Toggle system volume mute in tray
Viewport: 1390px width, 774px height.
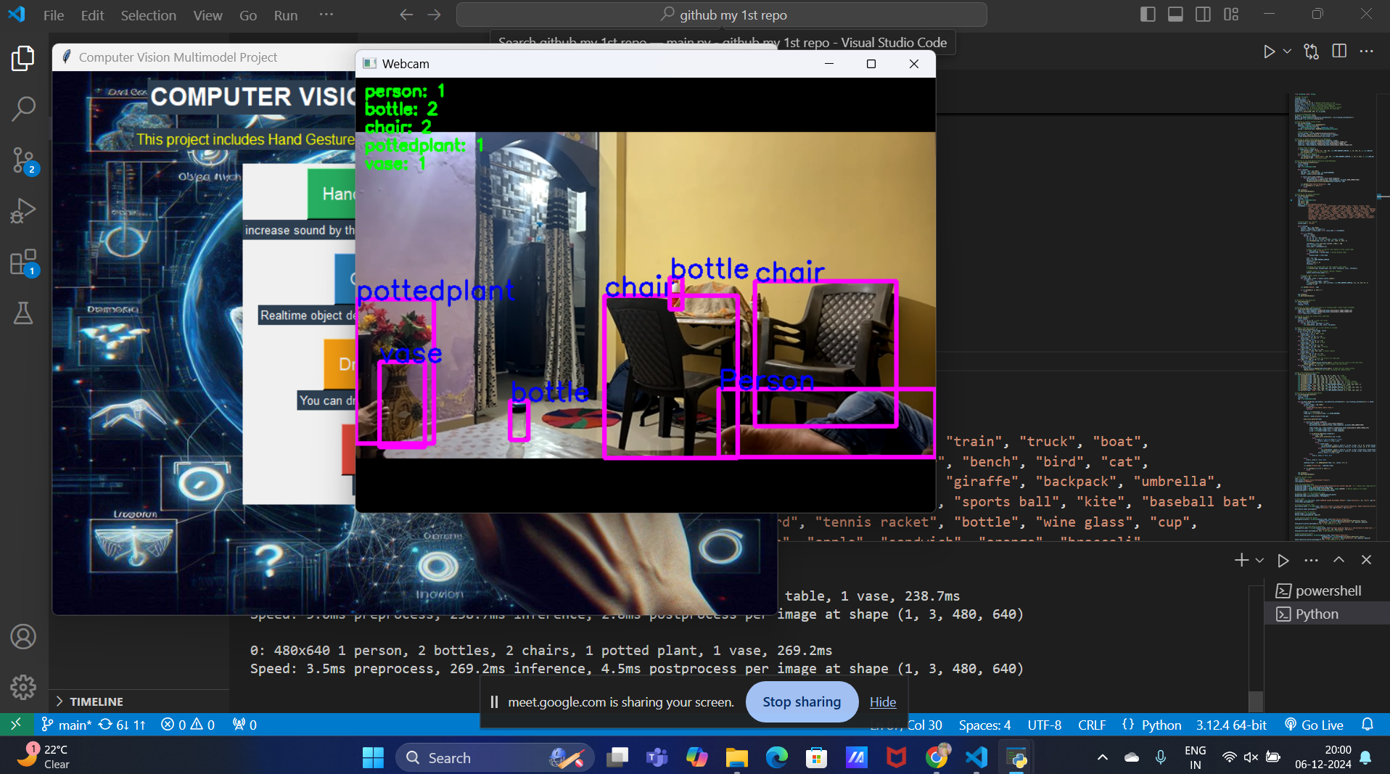(x=1251, y=757)
